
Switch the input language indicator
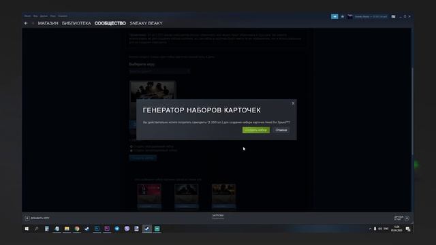[x=386, y=229]
